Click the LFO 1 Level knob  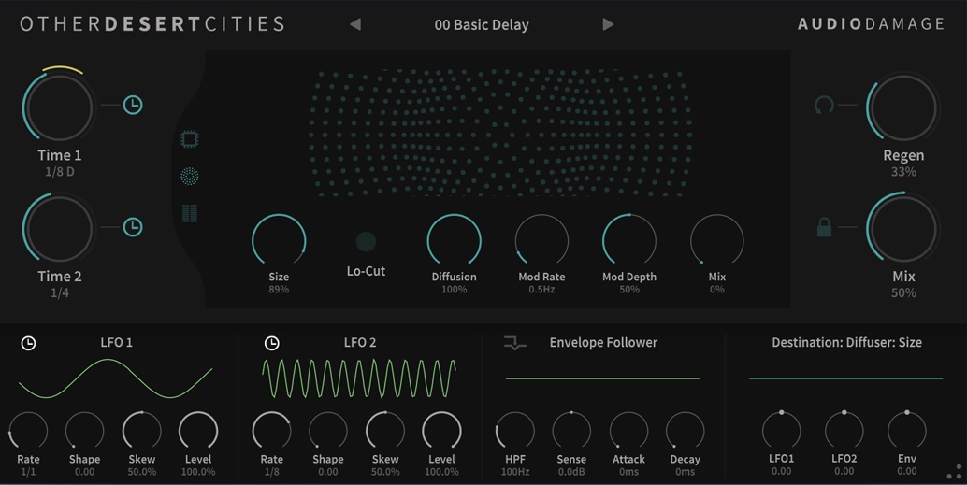click(x=198, y=431)
